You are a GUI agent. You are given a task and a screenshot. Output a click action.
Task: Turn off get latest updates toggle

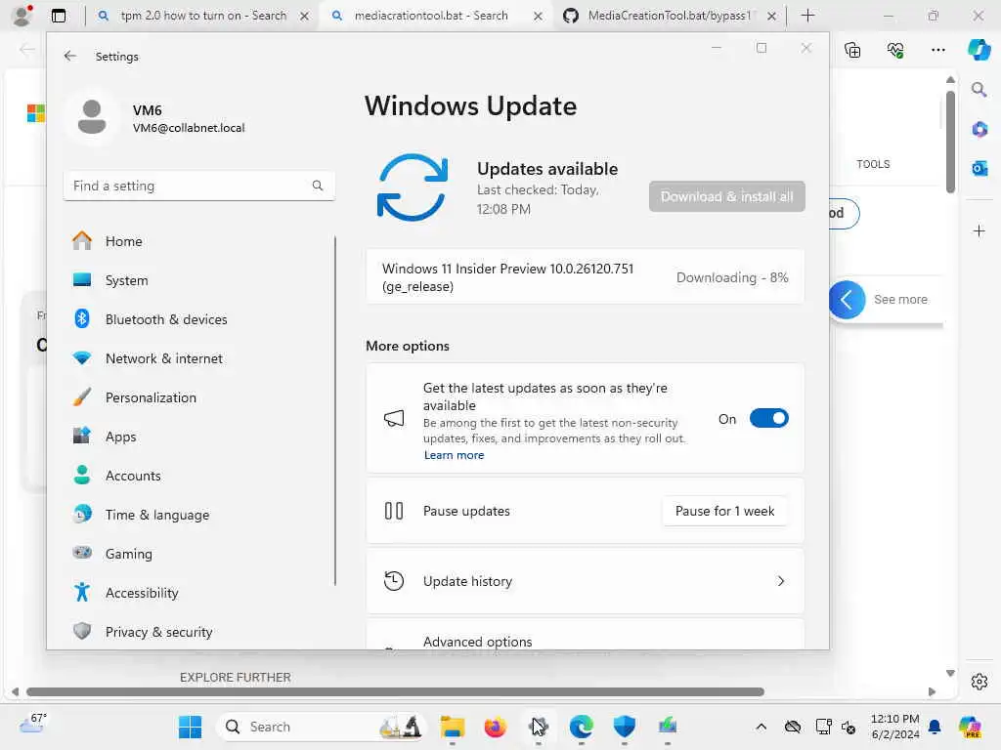pos(768,418)
